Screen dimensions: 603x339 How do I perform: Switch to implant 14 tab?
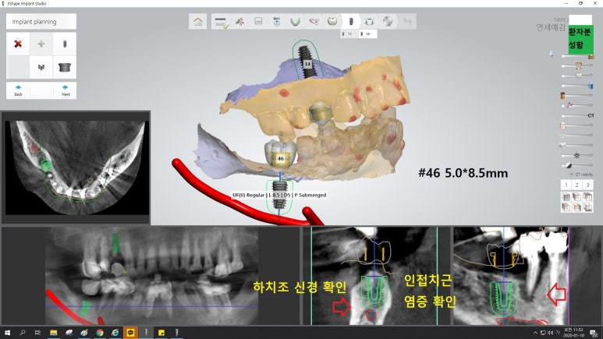[349, 34]
